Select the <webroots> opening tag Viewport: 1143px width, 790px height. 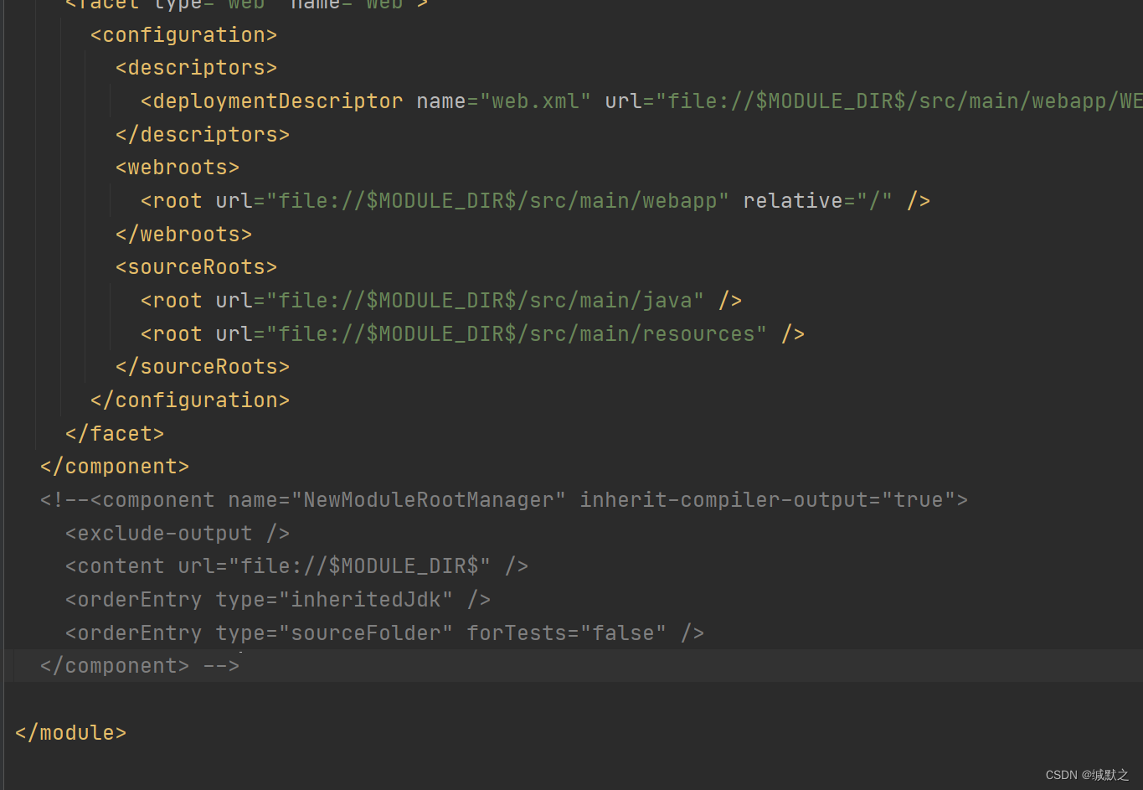tap(177, 167)
